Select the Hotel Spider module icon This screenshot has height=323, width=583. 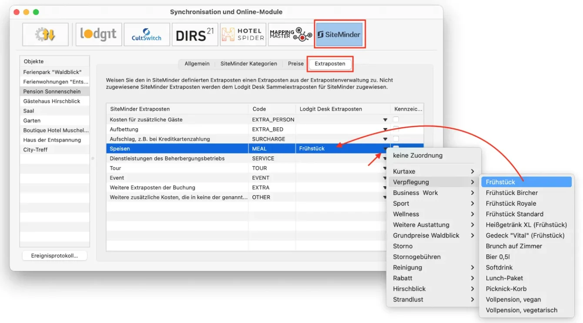(x=243, y=34)
